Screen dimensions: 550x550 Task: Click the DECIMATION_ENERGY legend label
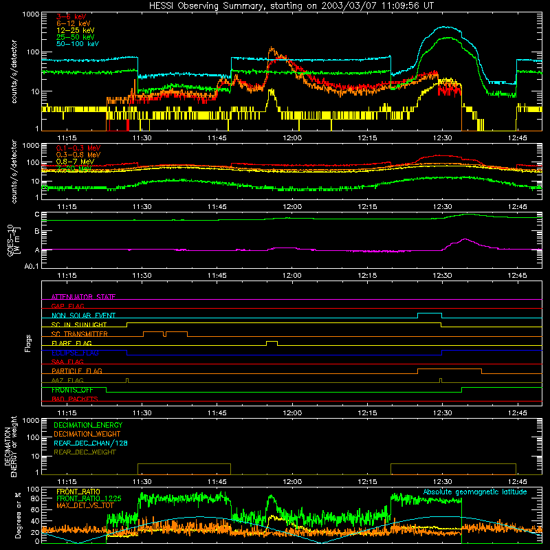[88, 425]
